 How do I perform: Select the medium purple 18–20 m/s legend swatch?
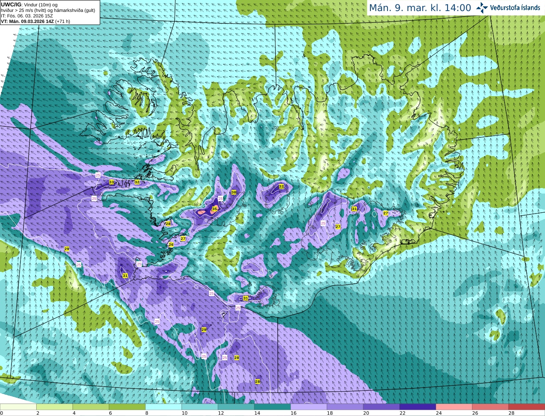(345, 407)
